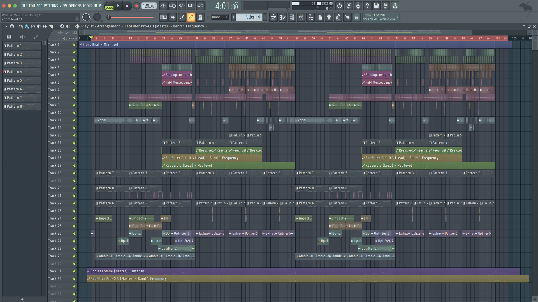Click the main volume knob
538x302 pixels.
click(x=86, y=17)
